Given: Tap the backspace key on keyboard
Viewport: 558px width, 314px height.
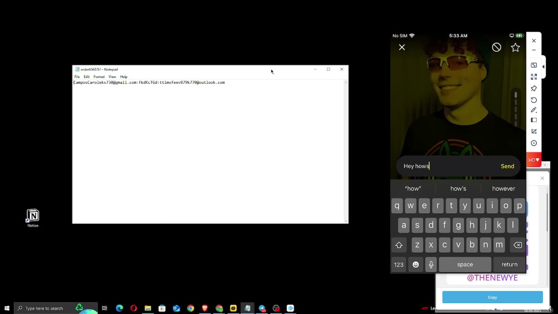Looking at the screenshot, I should tap(517, 245).
